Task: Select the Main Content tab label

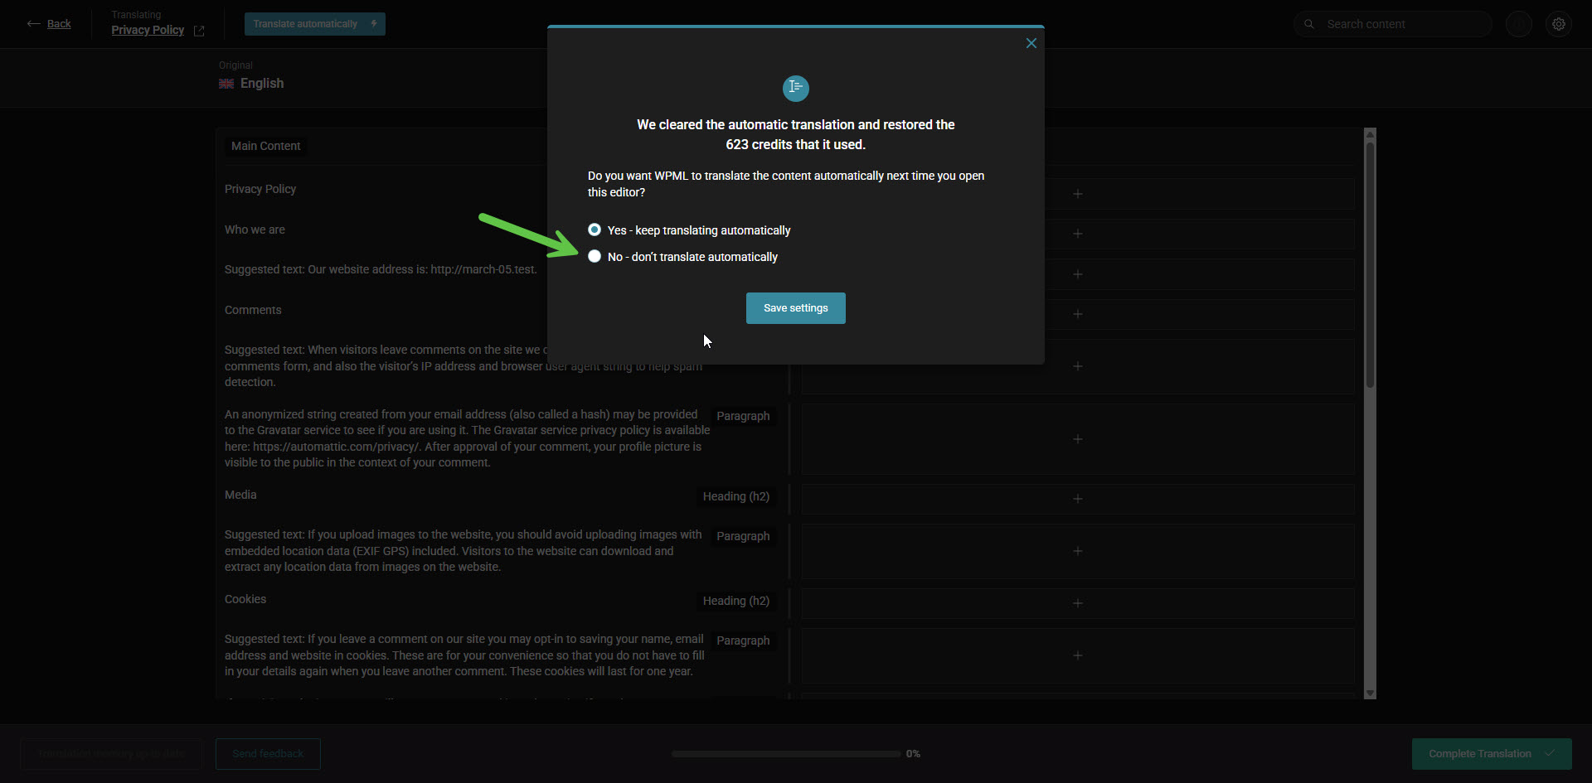Action: [265, 146]
